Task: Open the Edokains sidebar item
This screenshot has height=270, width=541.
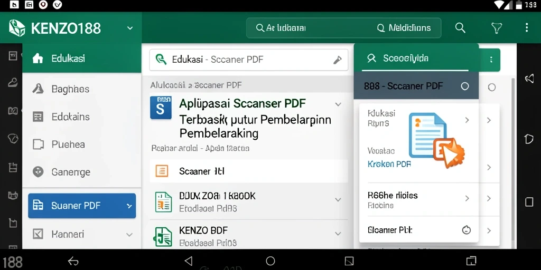Action: coord(82,117)
